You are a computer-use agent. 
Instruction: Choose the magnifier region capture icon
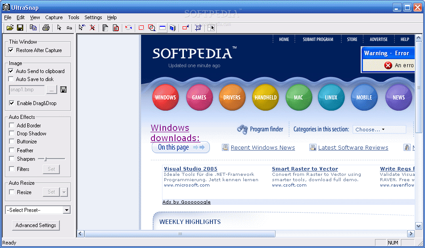tap(152, 28)
